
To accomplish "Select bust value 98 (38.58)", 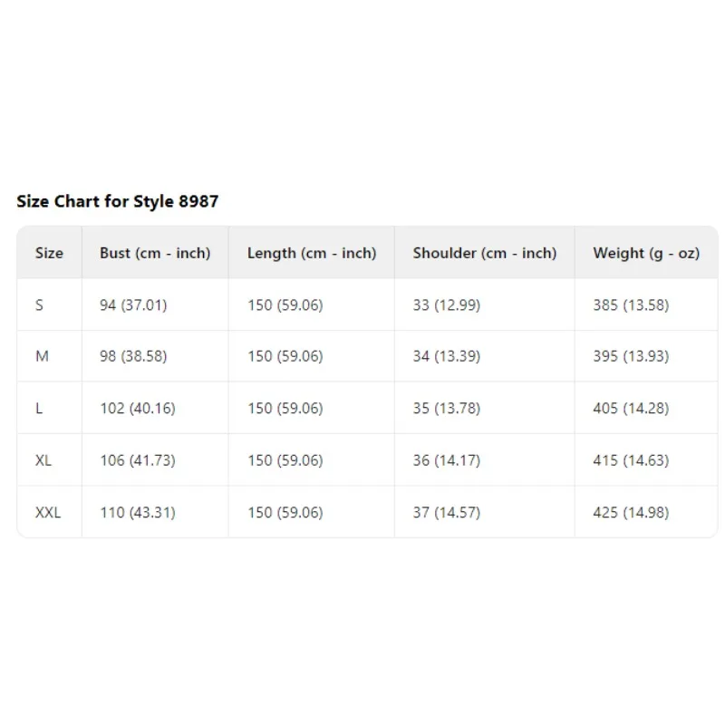I will (133, 356).
